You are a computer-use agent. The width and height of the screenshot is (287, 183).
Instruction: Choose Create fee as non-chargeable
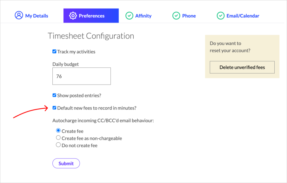[58, 138]
